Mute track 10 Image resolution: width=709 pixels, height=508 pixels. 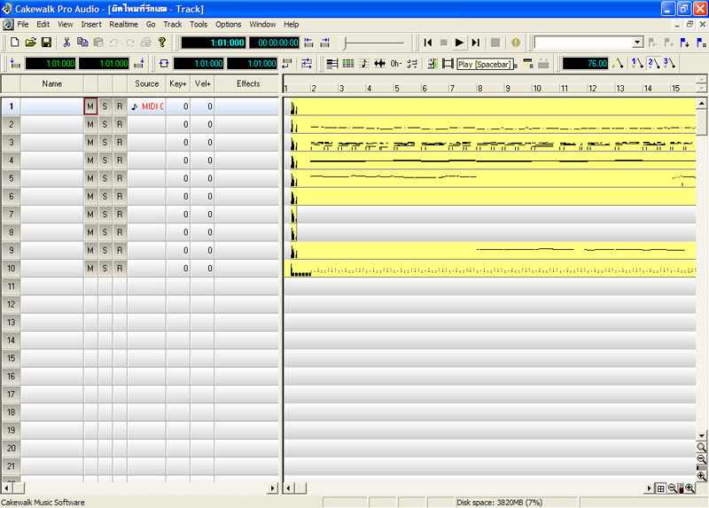pyautogui.click(x=90, y=269)
